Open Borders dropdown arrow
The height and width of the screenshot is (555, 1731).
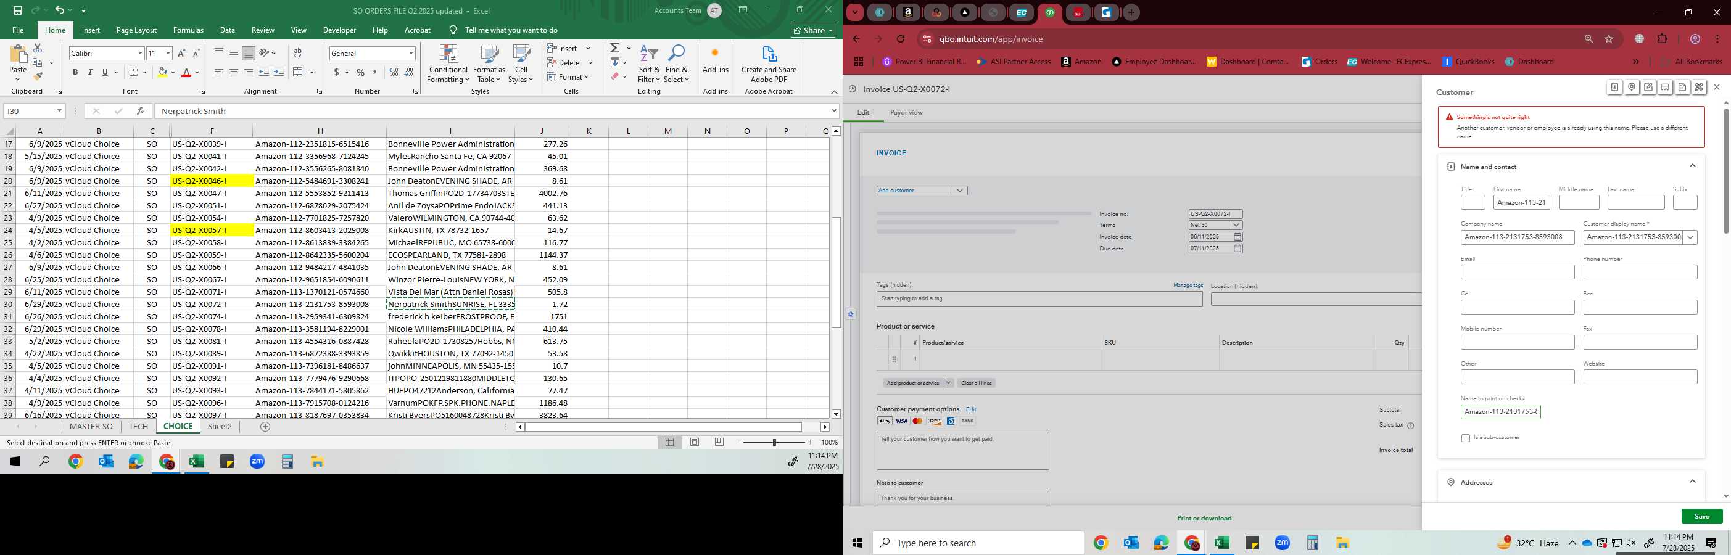pyautogui.click(x=144, y=72)
